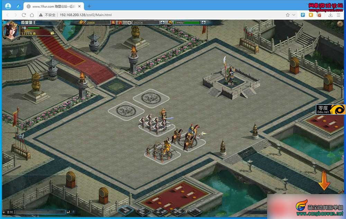Select the fourth formation icon
The width and height of the screenshot is (346, 219).
click(177, 211)
